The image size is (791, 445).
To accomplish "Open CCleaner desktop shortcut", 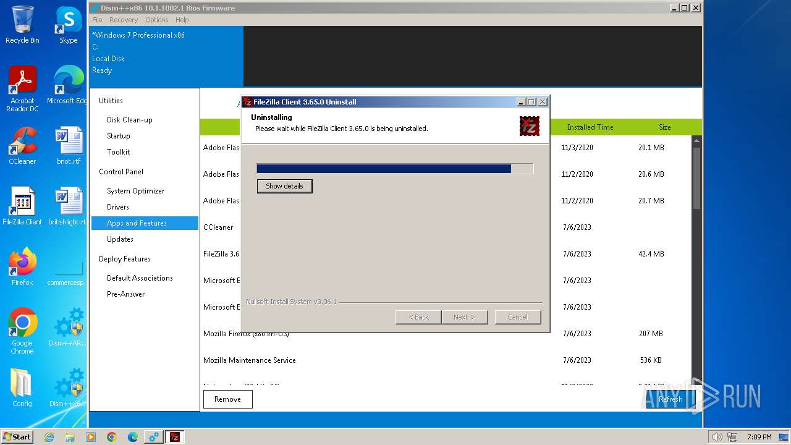I will point(22,146).
